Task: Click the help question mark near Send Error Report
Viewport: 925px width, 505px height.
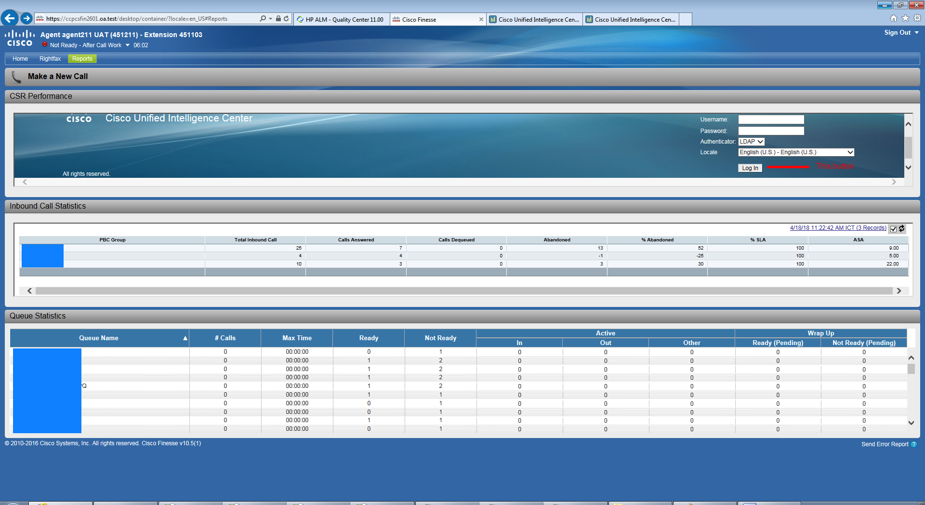Action: tap(914, 444)
